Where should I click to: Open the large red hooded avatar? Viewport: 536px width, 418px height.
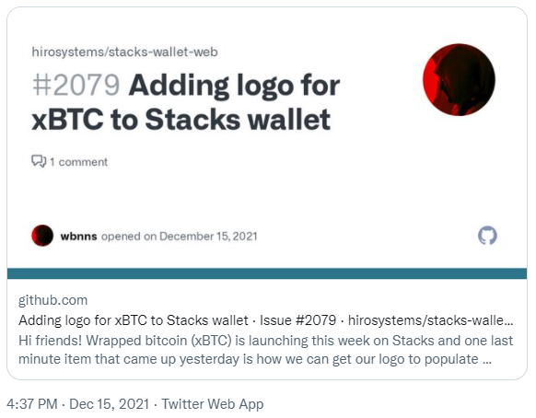[x=459, y=79]
